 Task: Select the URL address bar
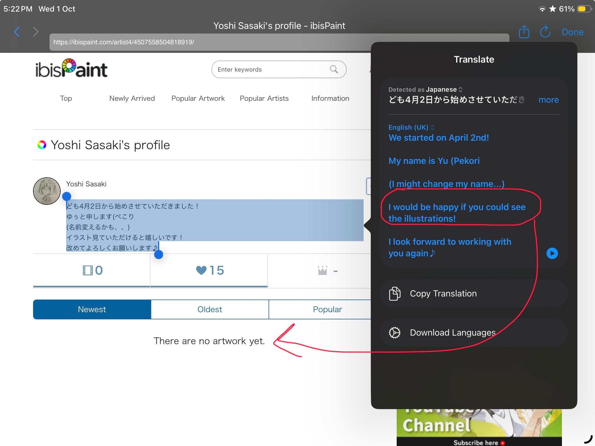[x=279, y=42]
